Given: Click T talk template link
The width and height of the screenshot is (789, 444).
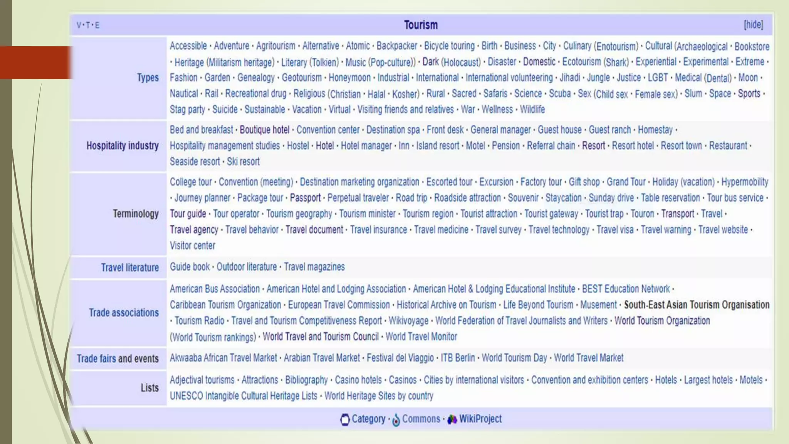Looking at the screenshot, I should (x=88, y=25).
